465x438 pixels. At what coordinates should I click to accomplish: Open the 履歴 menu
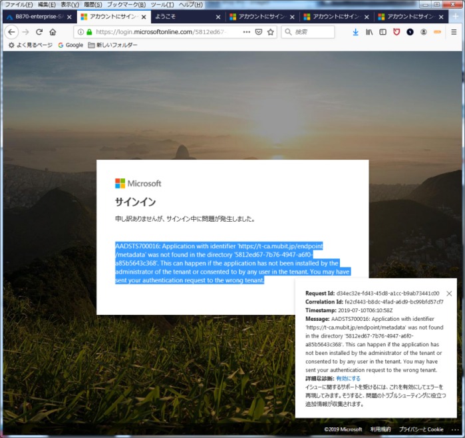click(93, 5)
